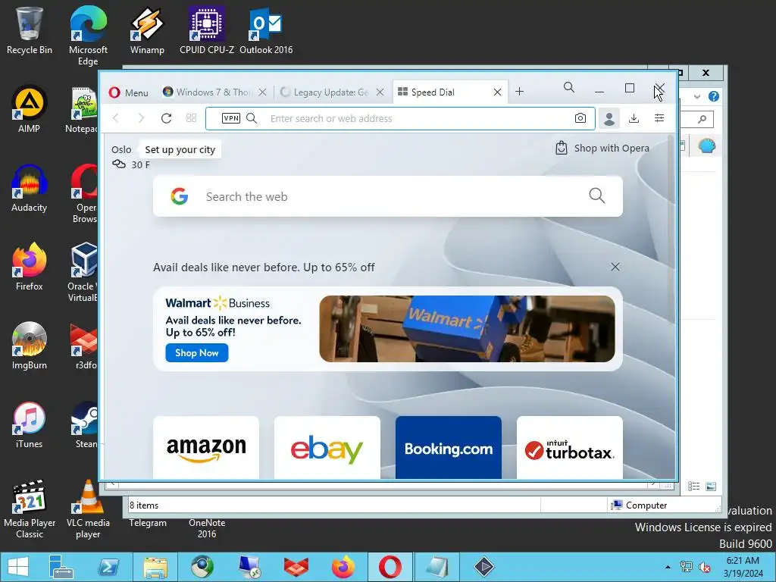Go back with the back arrow
Screen dimensions: 776x582
tap(116, 118)
